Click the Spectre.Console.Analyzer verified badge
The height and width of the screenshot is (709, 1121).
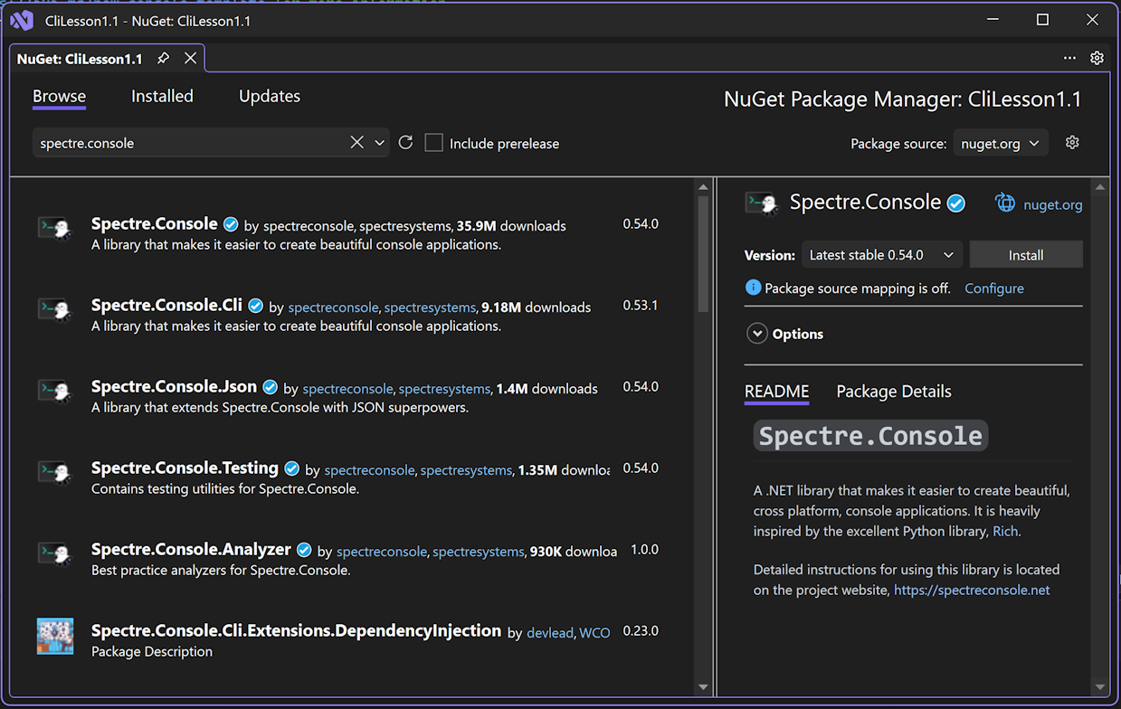pos(304,549)
